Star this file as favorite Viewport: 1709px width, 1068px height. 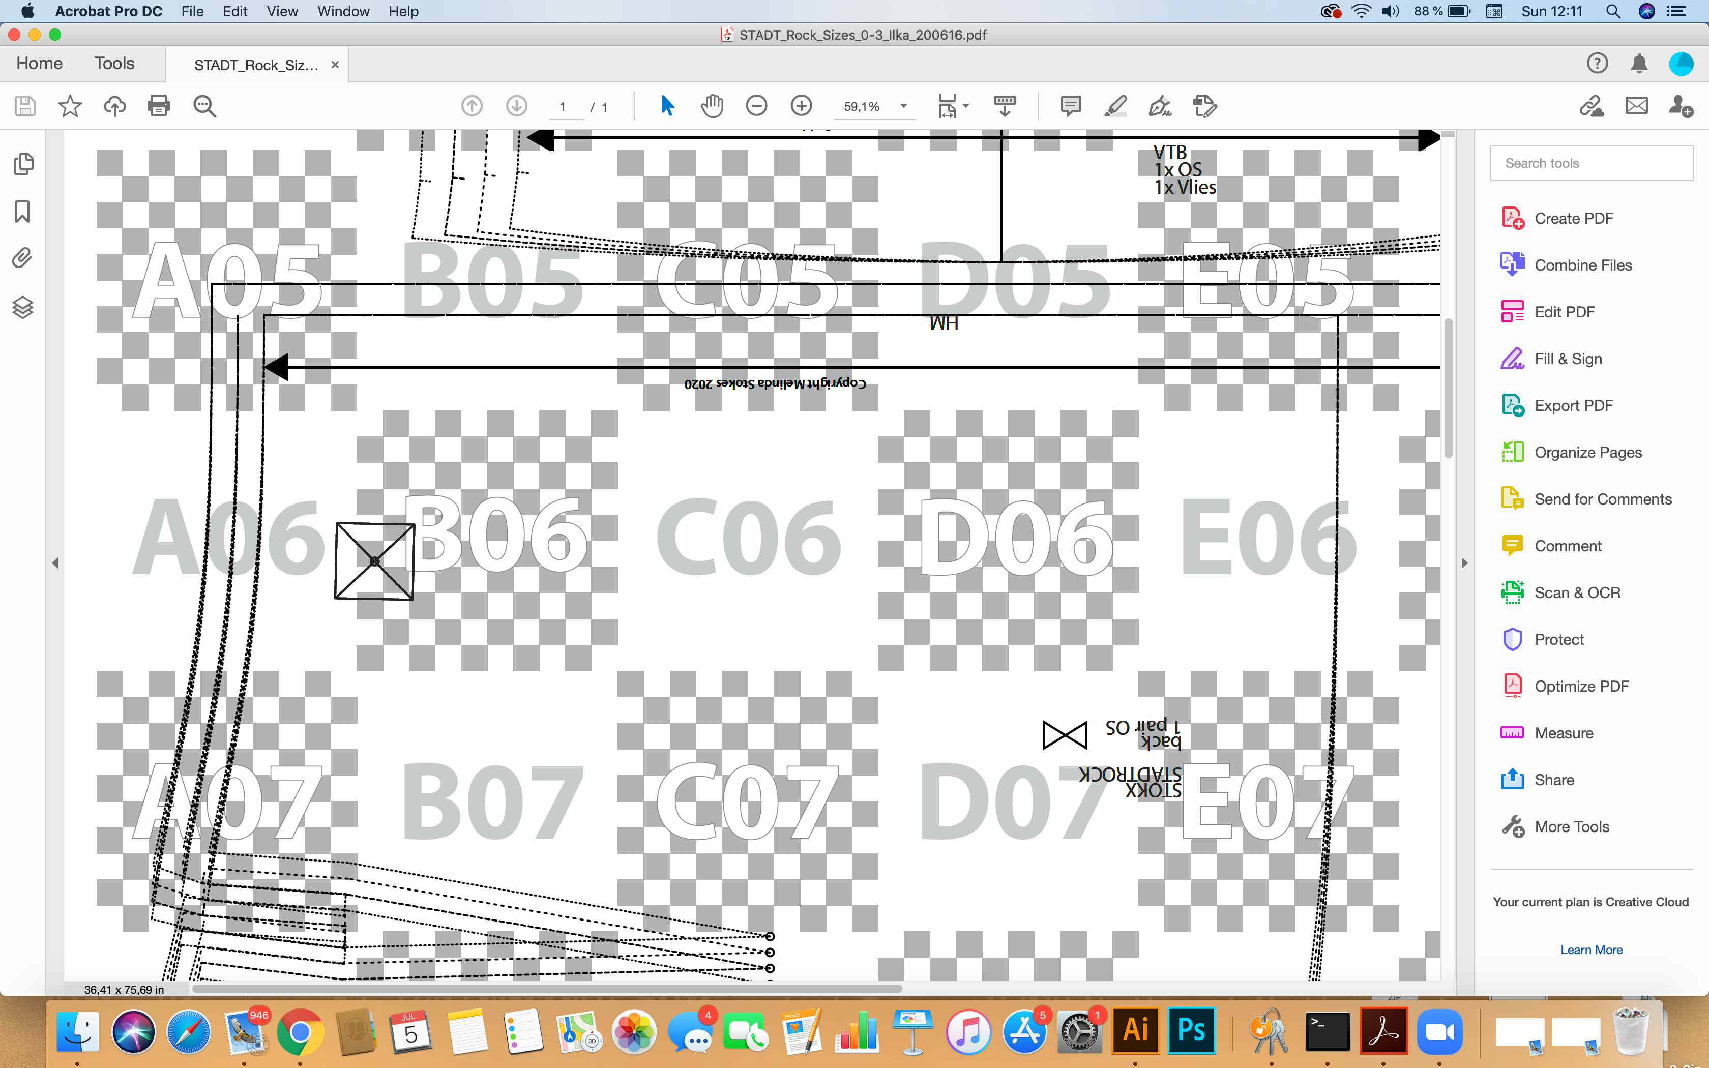tap(69, 107)
